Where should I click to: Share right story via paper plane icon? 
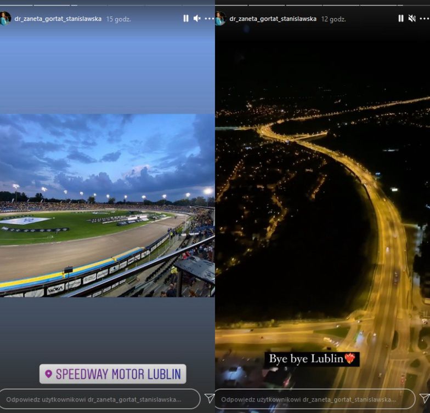425,399
